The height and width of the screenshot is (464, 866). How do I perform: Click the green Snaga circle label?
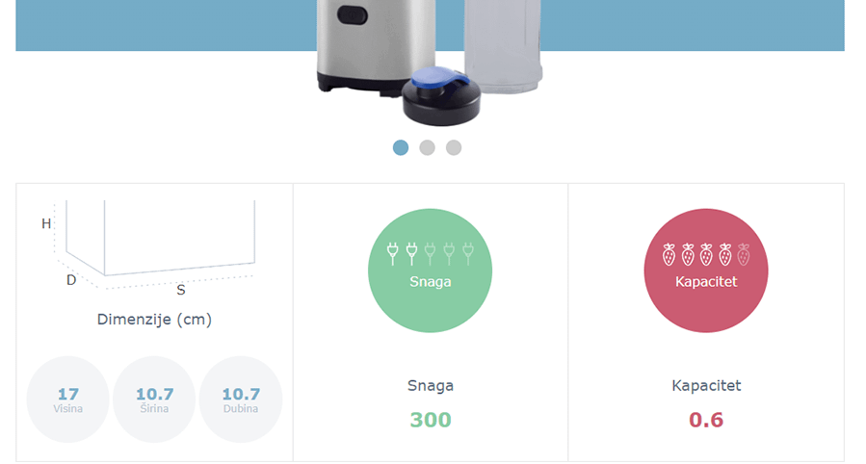pyautogui.click(x=431, y=282)
